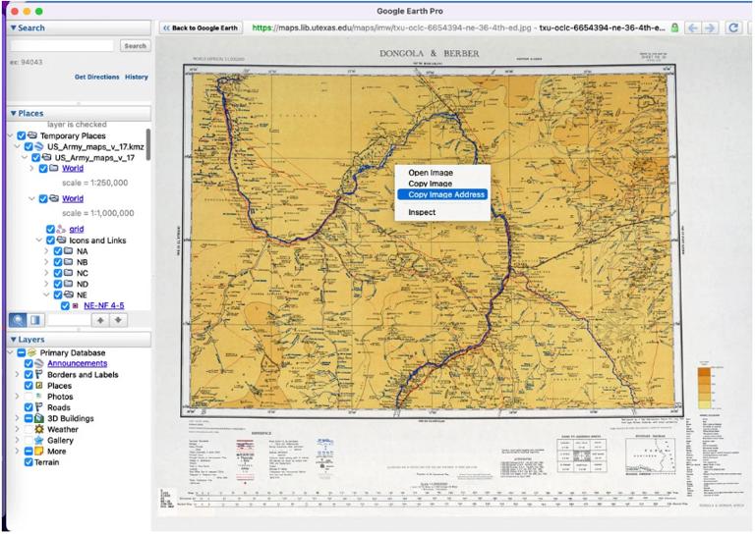Uncheck the Temporary Places checkbox
The width and height of the screenshot is (755, 535).
pos(22,136)
